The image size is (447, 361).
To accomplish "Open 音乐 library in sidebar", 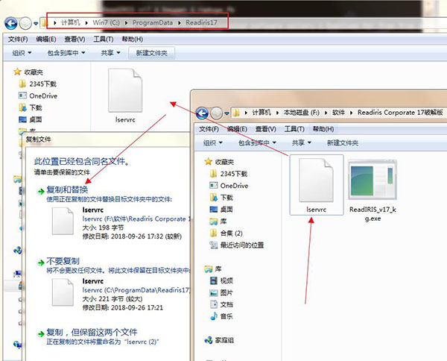I will click(x=226, y=317).
